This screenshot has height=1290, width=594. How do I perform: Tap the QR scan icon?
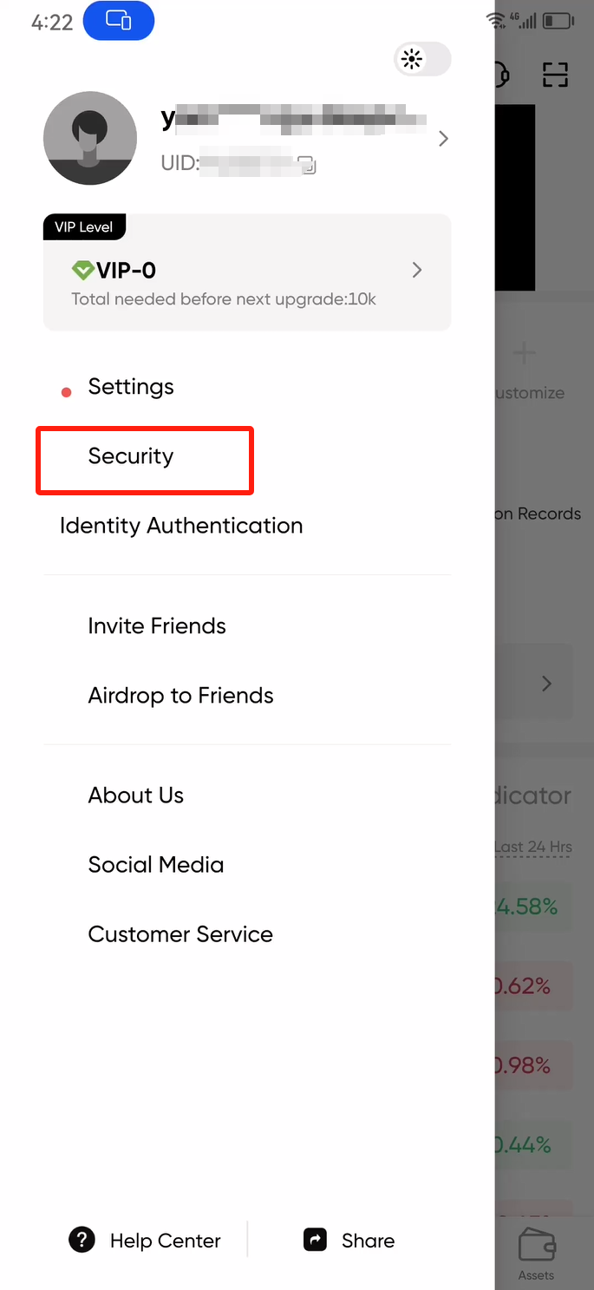pyautogui.click(x=555, y=75)
